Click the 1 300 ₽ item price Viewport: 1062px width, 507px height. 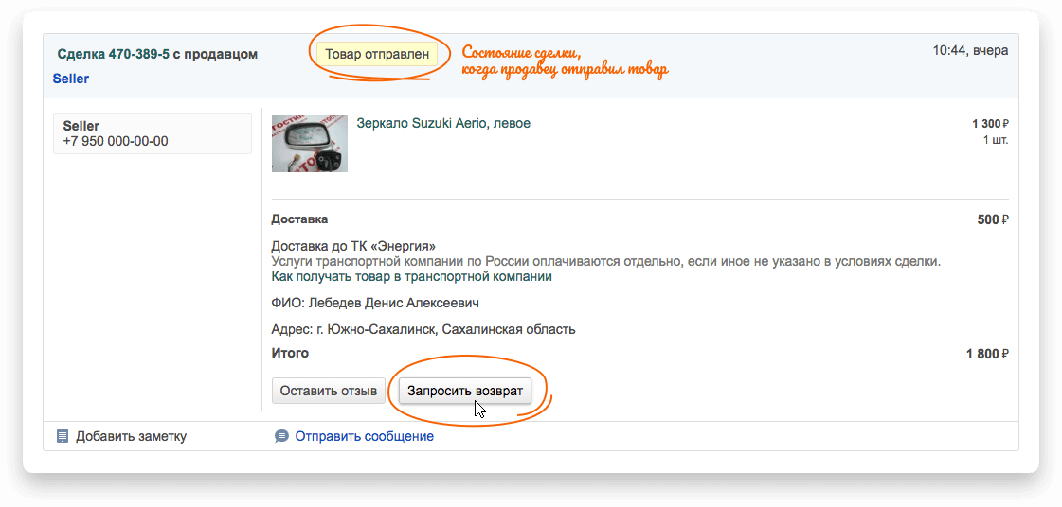point(990,124)
